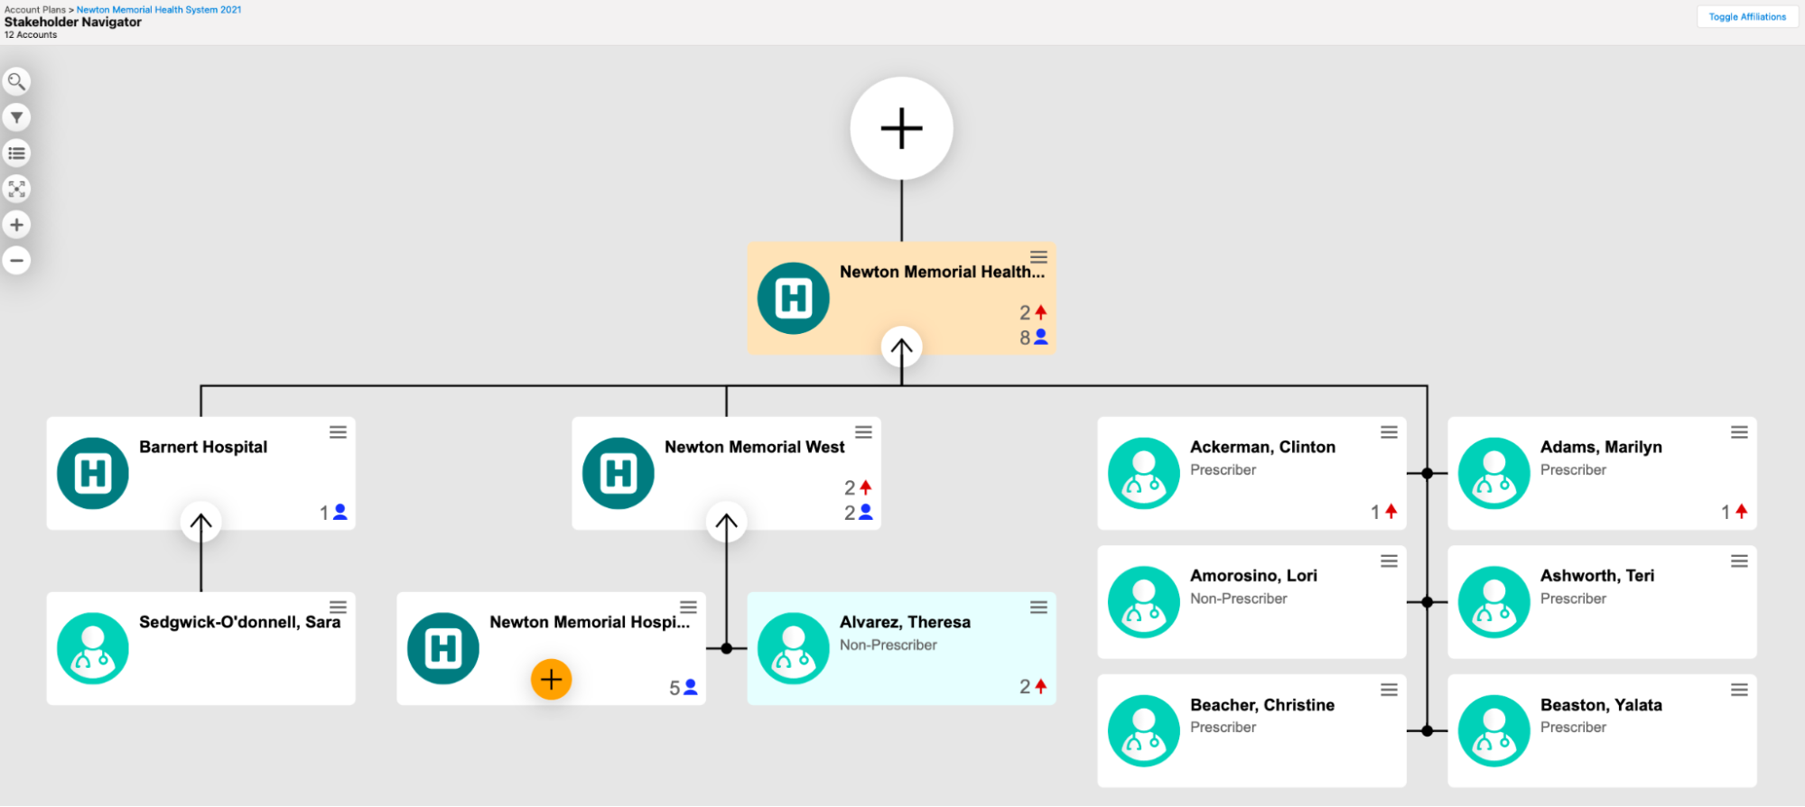Click Toggle Affiliations button
The width and height of the screenshot is (1805, 807).
coord(1746,17)
